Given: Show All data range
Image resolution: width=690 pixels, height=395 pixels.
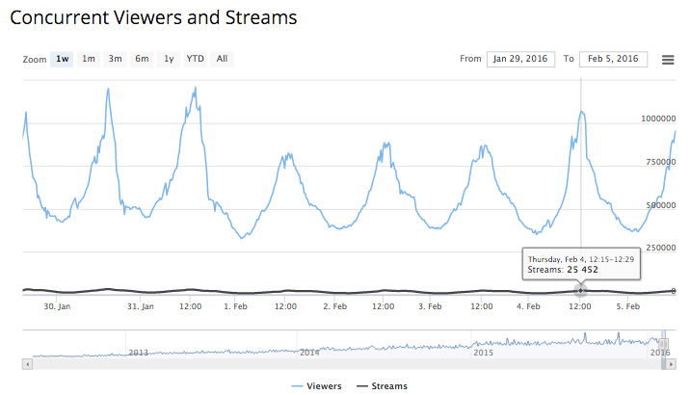Looking at the screenshot, I should [222, 59].
